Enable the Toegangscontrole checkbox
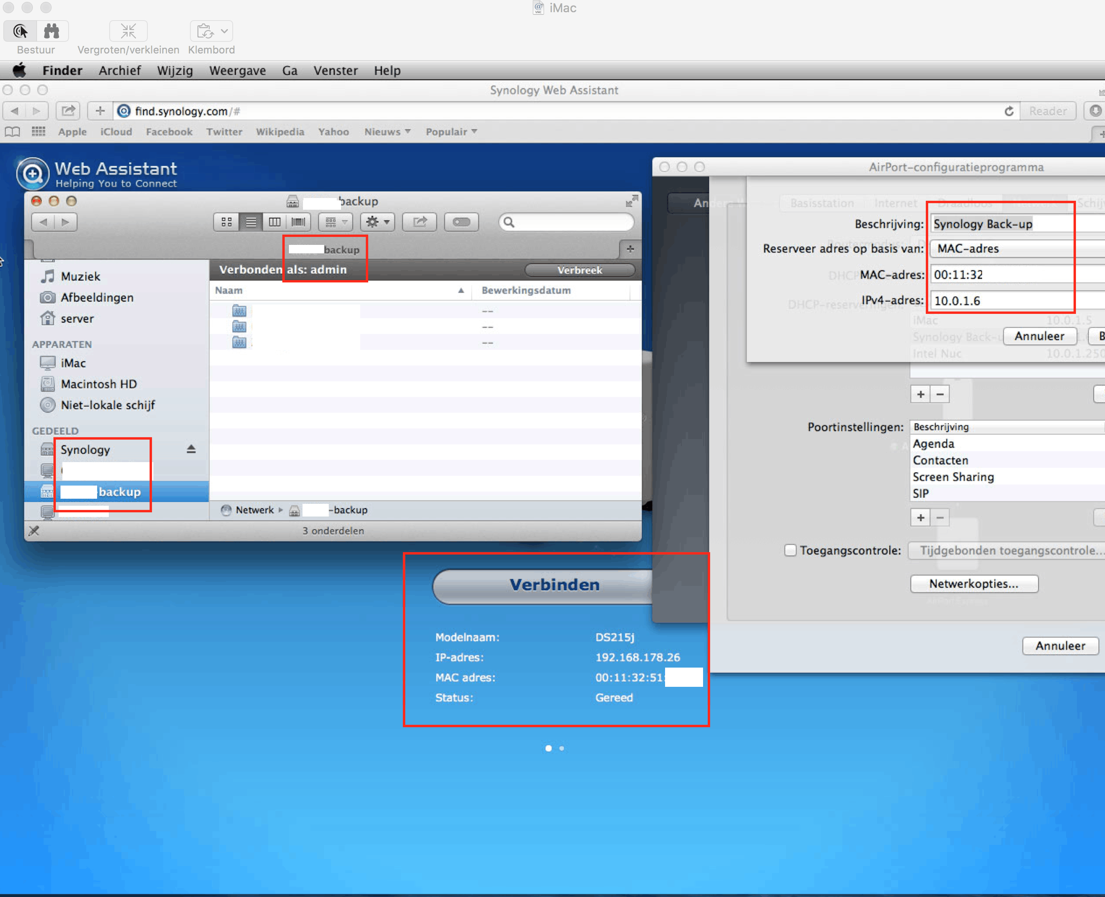The width and height of the screenshot is (1105, 897). pyautogui.click(x=790, y=550)
